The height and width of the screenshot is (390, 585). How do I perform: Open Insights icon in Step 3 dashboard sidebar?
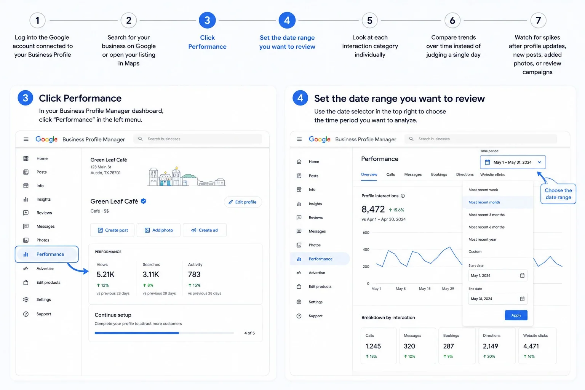(26, 199)
